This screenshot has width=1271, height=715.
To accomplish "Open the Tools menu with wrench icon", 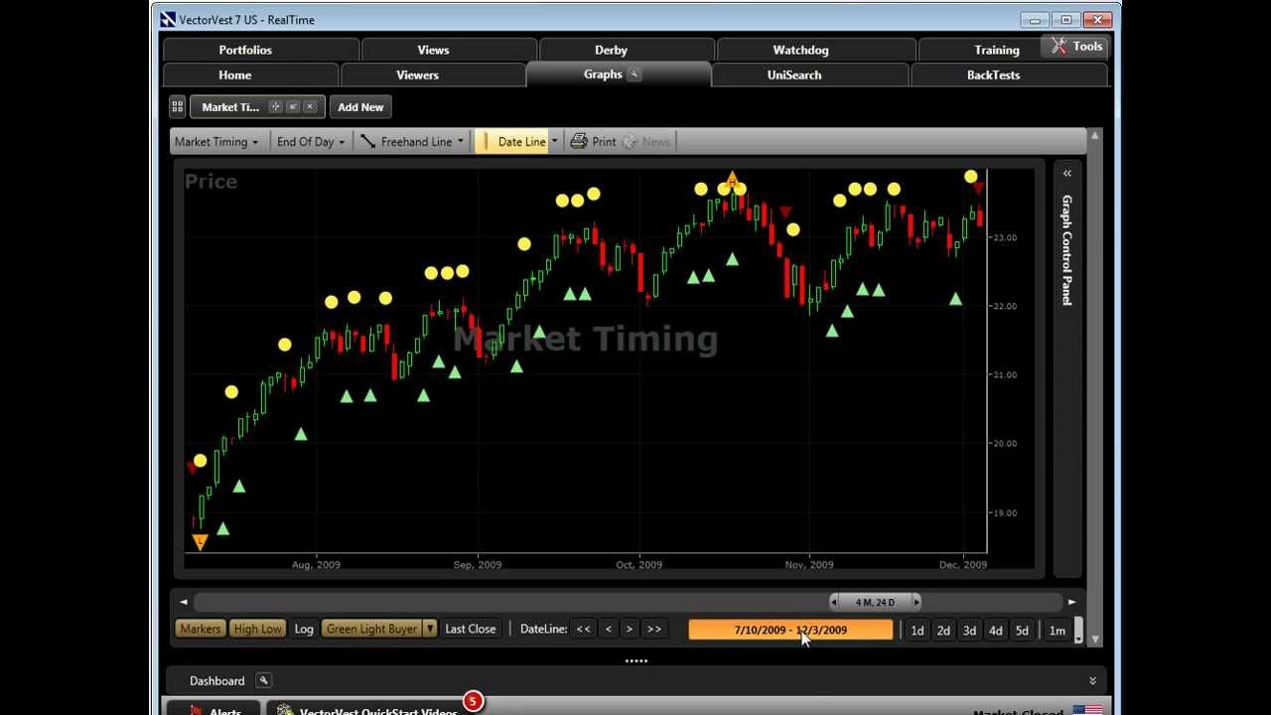I will (x=1075, y=46).
